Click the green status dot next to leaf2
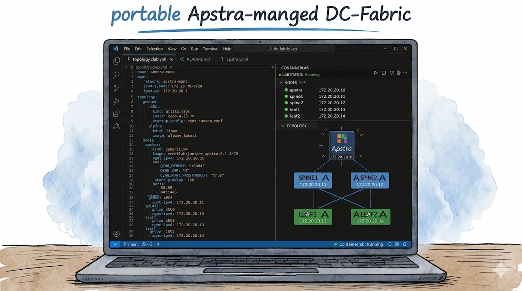The height and width of the screenshot is (291, 522). coord(287,116)
